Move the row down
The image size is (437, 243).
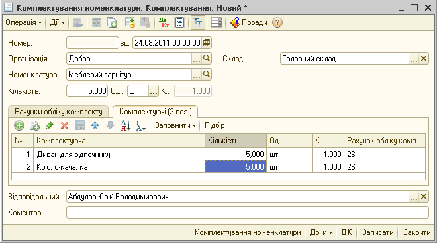[110, 125]
